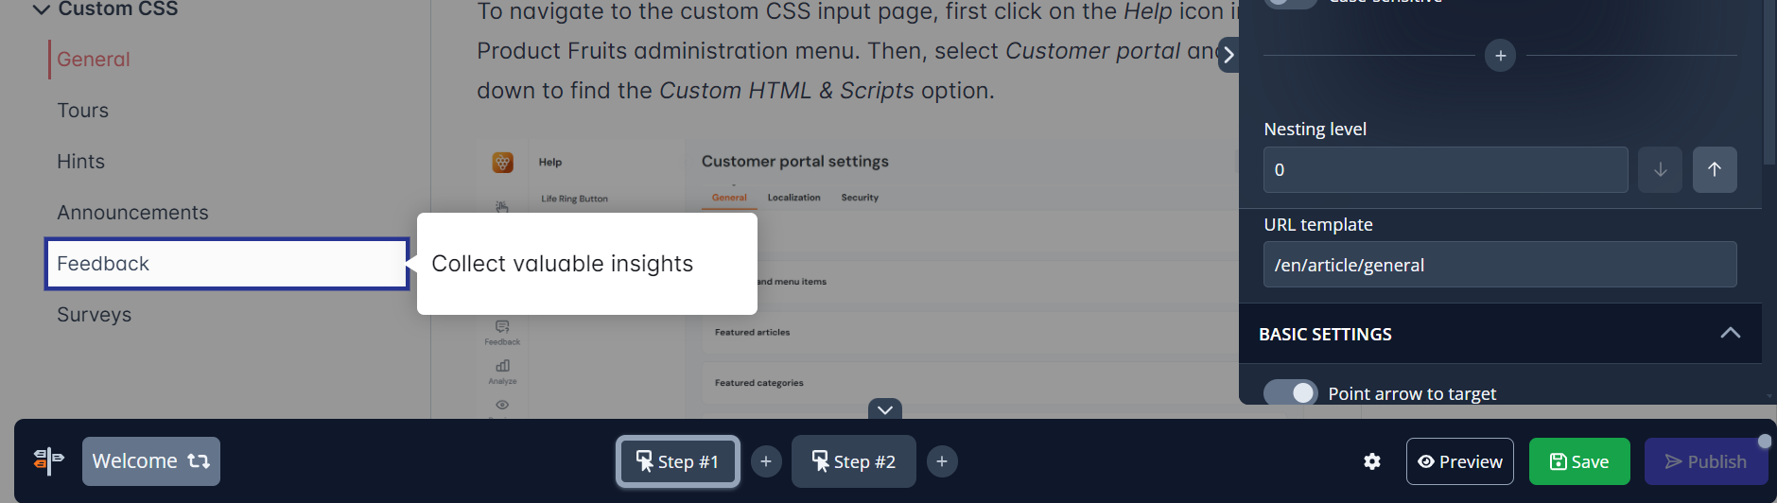Add a new step after Step #2
The width and height of the screenshot is (1777, 503).
click(x=942, y=461)
